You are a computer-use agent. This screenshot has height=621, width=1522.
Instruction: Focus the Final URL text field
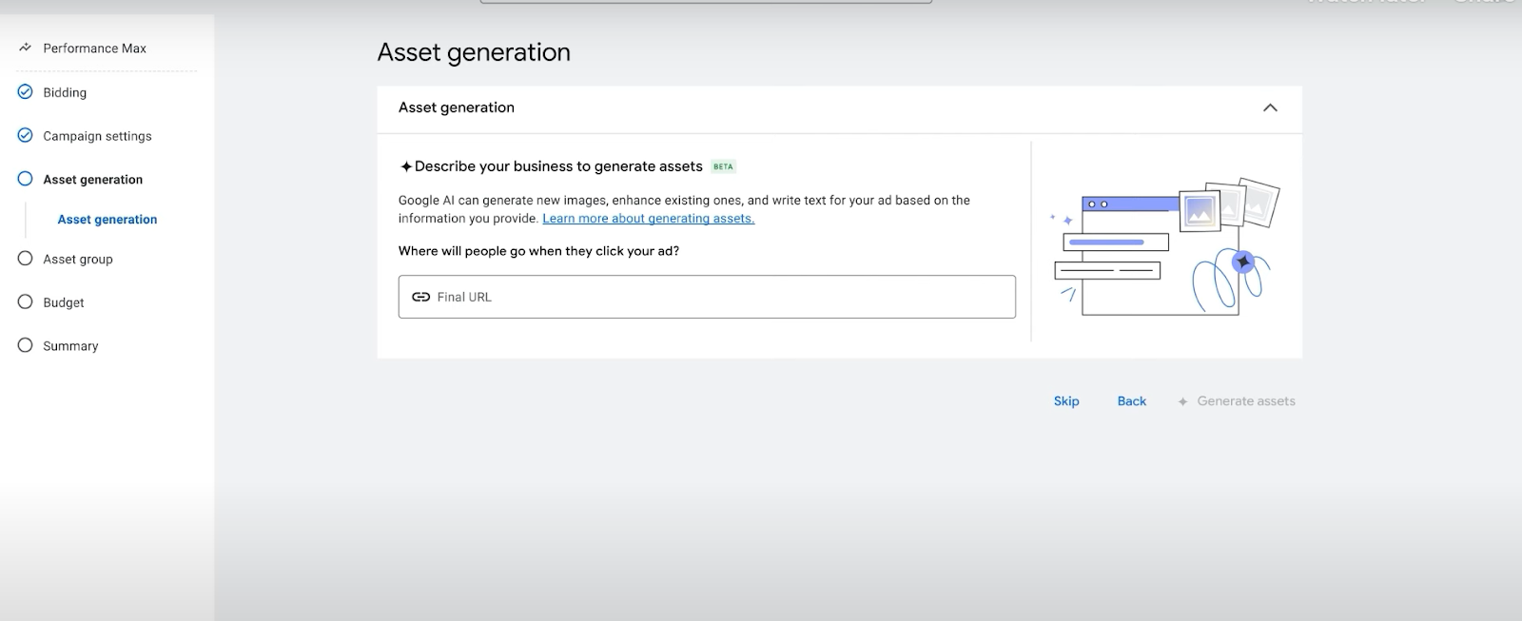tap(723, 297)
